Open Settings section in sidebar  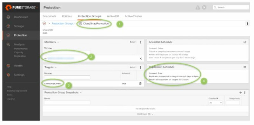tap(19, 75)
